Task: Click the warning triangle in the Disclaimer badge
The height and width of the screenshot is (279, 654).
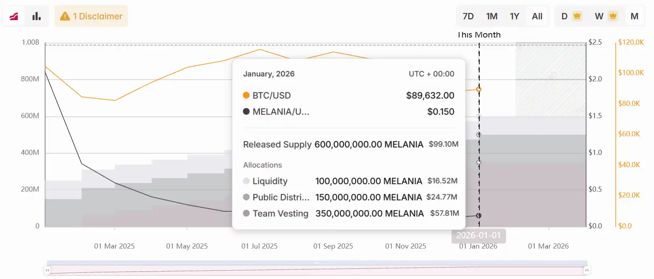Action: [x=65, y=16]
